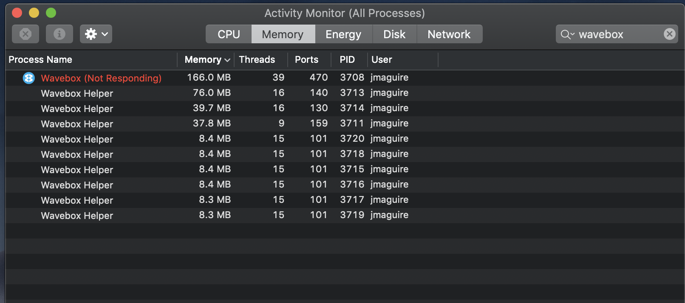Select Wavebox Helper with PID 3711

345,124
